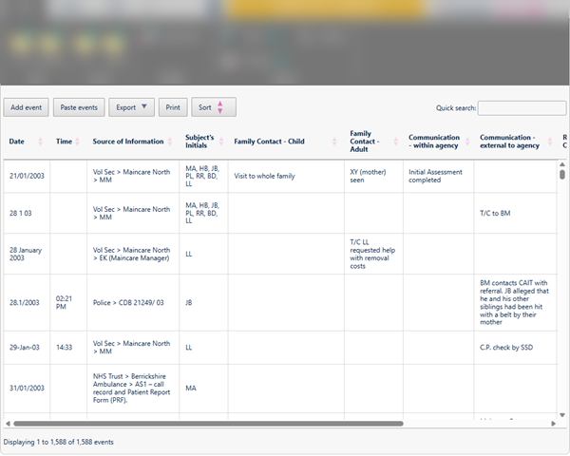Click the horizontal scrollbar thumb
Screen dimensions: 570x456
[208, 424]
